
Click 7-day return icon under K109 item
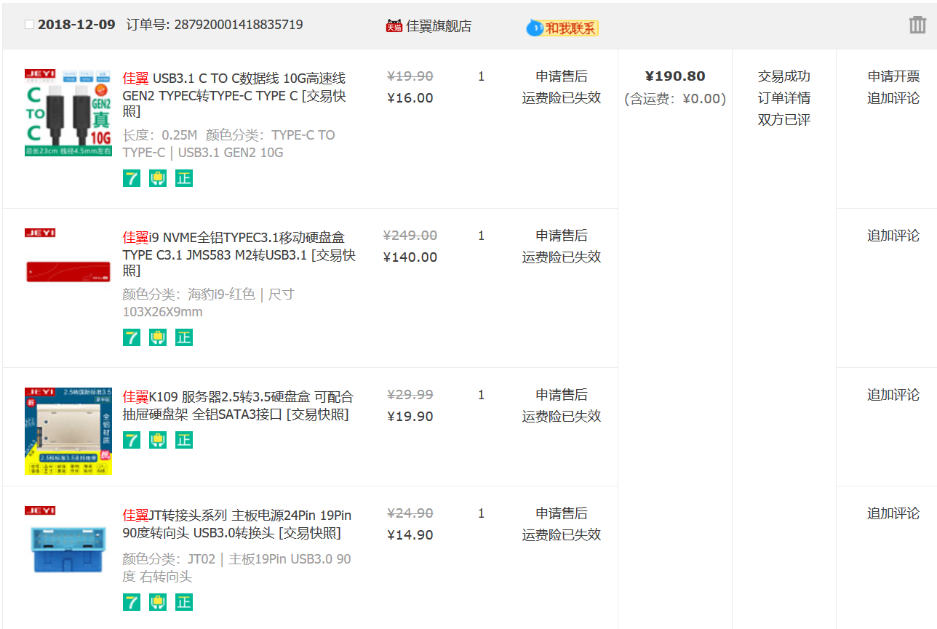coord(132,440)
